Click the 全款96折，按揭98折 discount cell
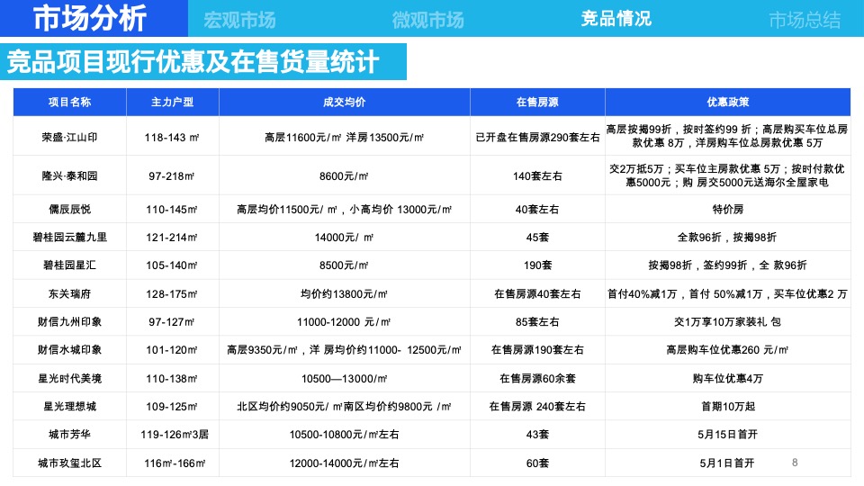The height and width of the screenshot is (486, 864). (x=727, y=238)
